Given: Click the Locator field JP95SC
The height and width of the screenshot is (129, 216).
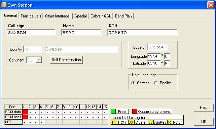Looking at the screenshot, I should tap(157, 47).
